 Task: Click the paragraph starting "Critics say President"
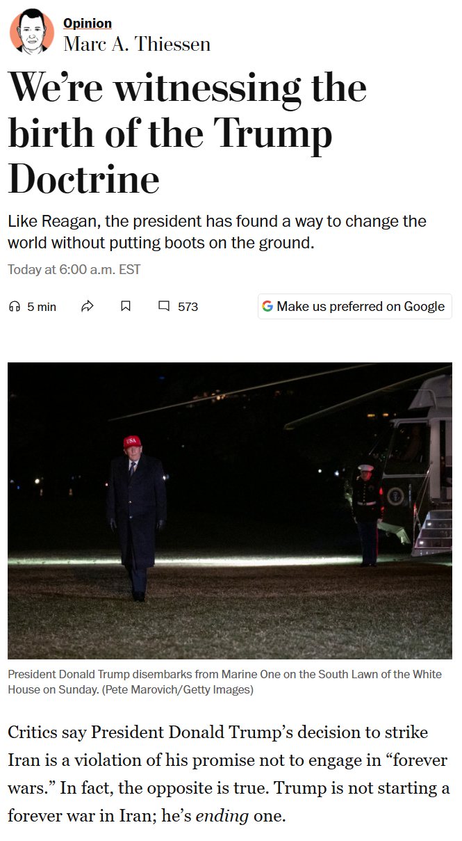229,774
